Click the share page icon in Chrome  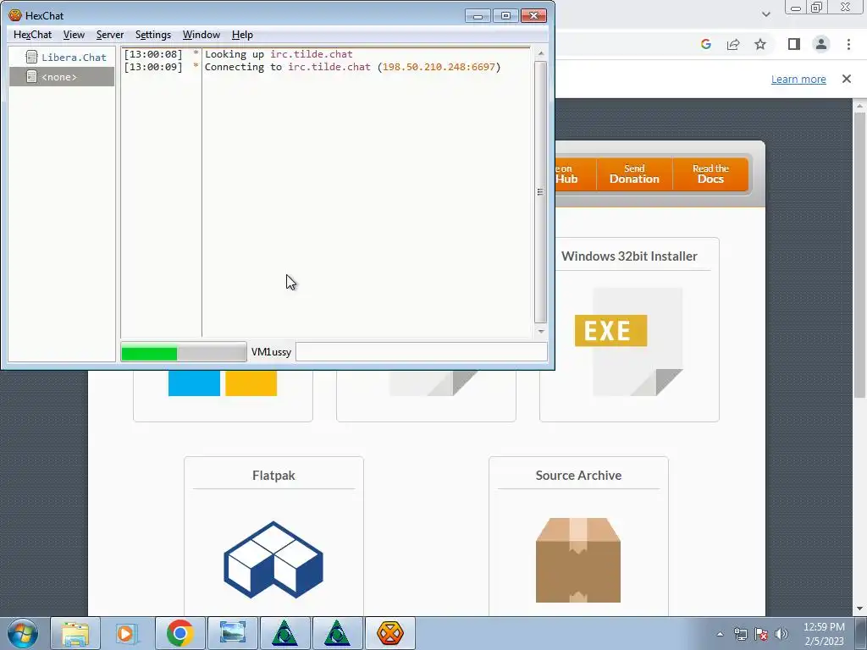click(733, 44)
